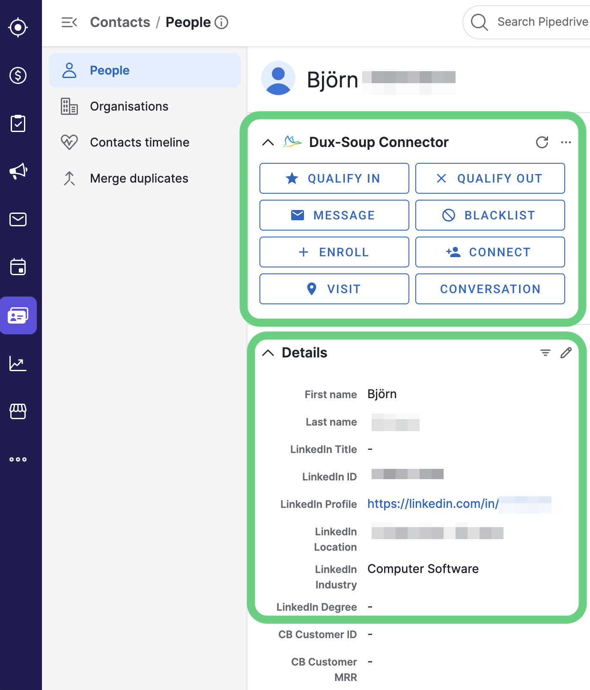Open Insights chart icon in sidebar
This screenshot has height=690, width=590.
(18, 363)
